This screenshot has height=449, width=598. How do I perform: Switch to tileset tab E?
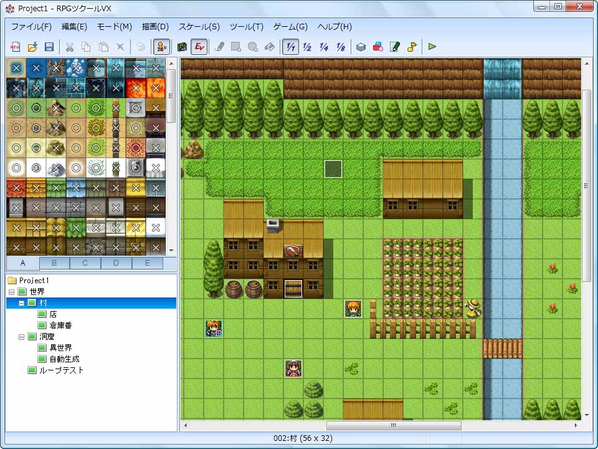pos(147,263)
